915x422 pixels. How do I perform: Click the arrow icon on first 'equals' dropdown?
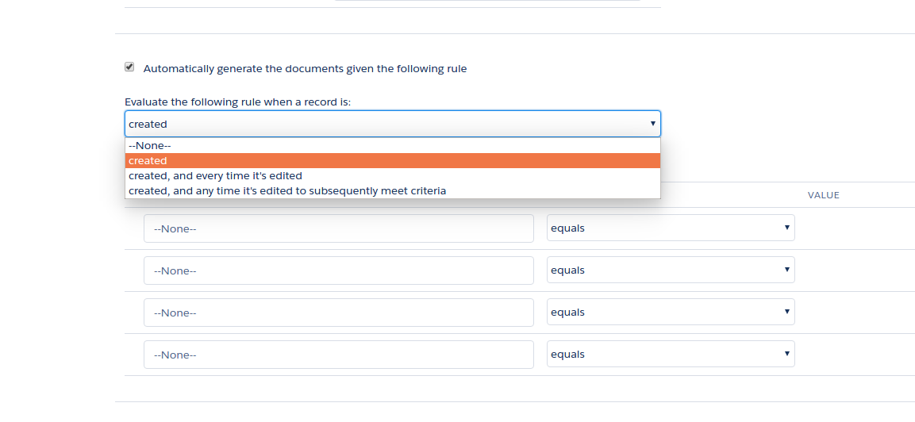click(786, 227)
